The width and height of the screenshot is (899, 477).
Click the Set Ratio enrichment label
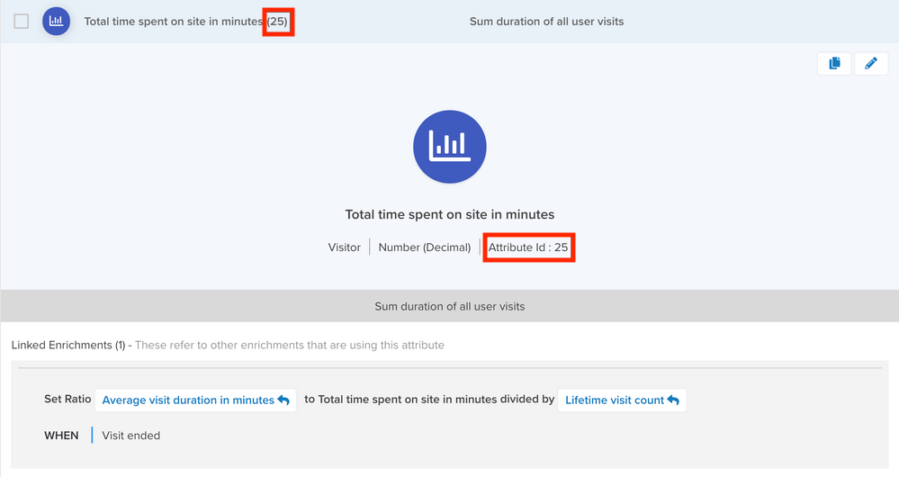(68, 400)
